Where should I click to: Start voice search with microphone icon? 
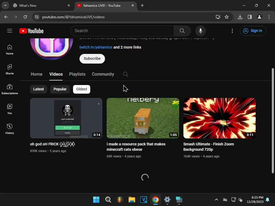pyautogui.click(x=200, y=31)
